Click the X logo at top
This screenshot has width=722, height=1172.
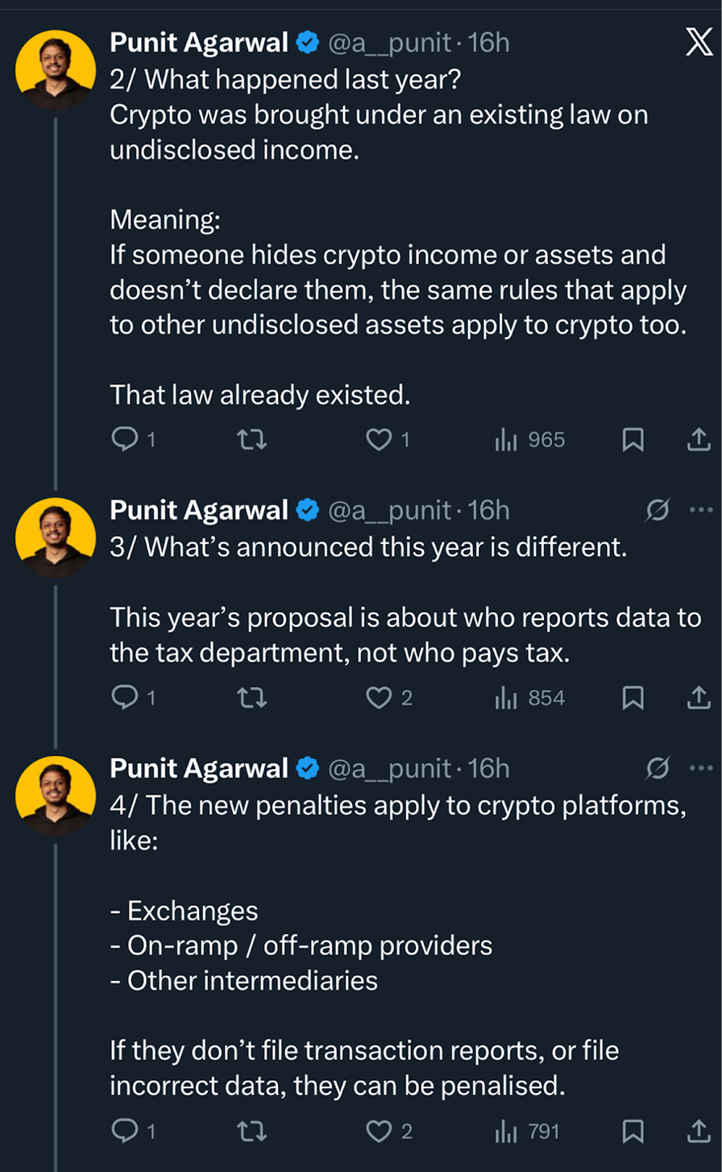coord(698,42)
